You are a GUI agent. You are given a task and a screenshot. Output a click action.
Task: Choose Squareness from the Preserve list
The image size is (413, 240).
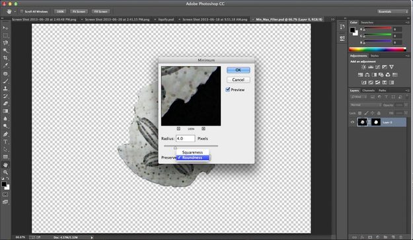click(192, 152)
